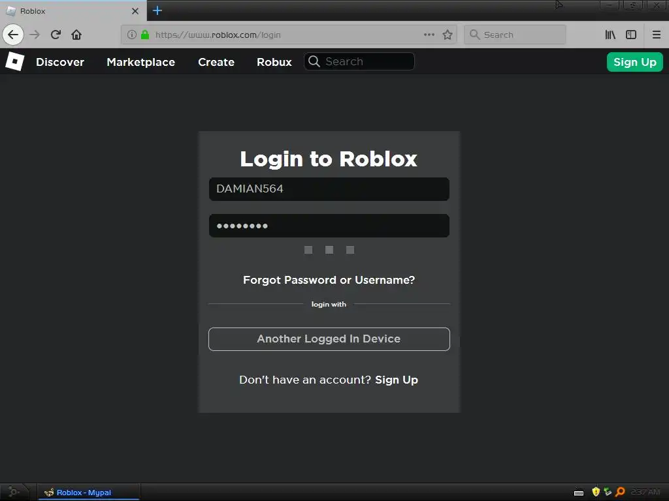Click the green Sign Up button

pyautogui.click(x=635, y=62)
